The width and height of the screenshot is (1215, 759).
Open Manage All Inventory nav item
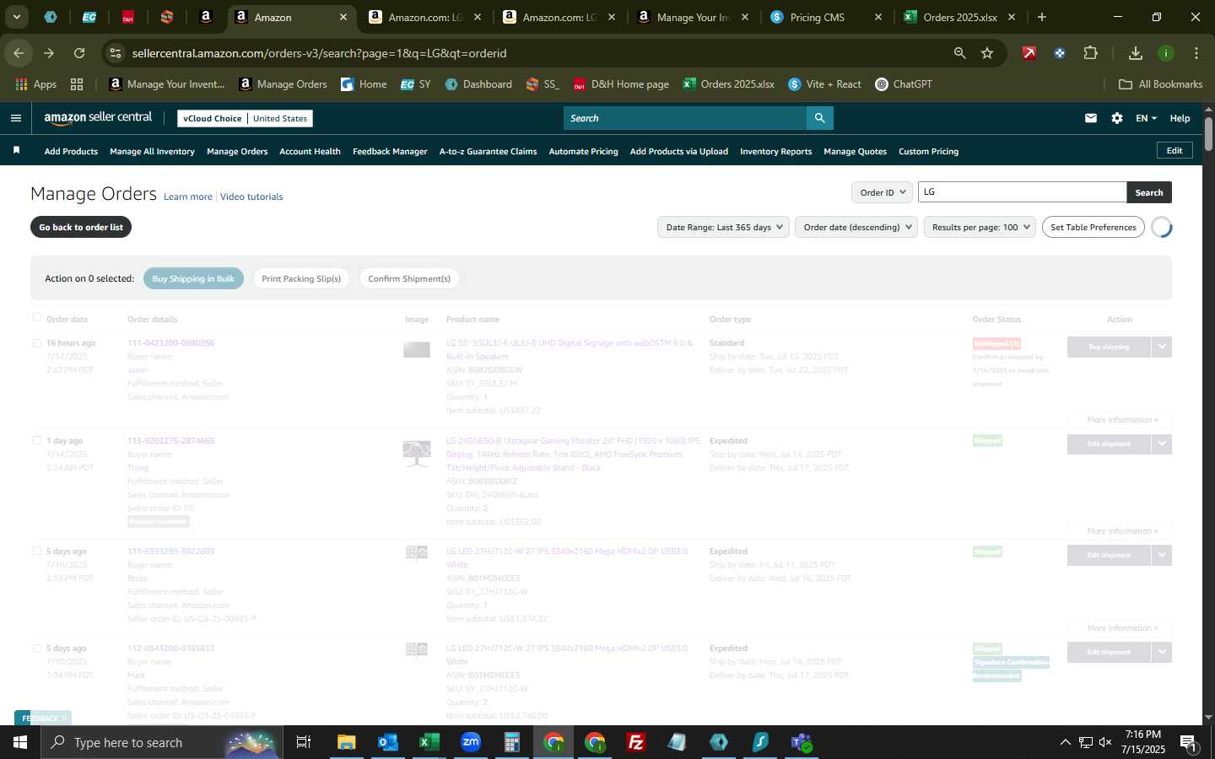152,152
